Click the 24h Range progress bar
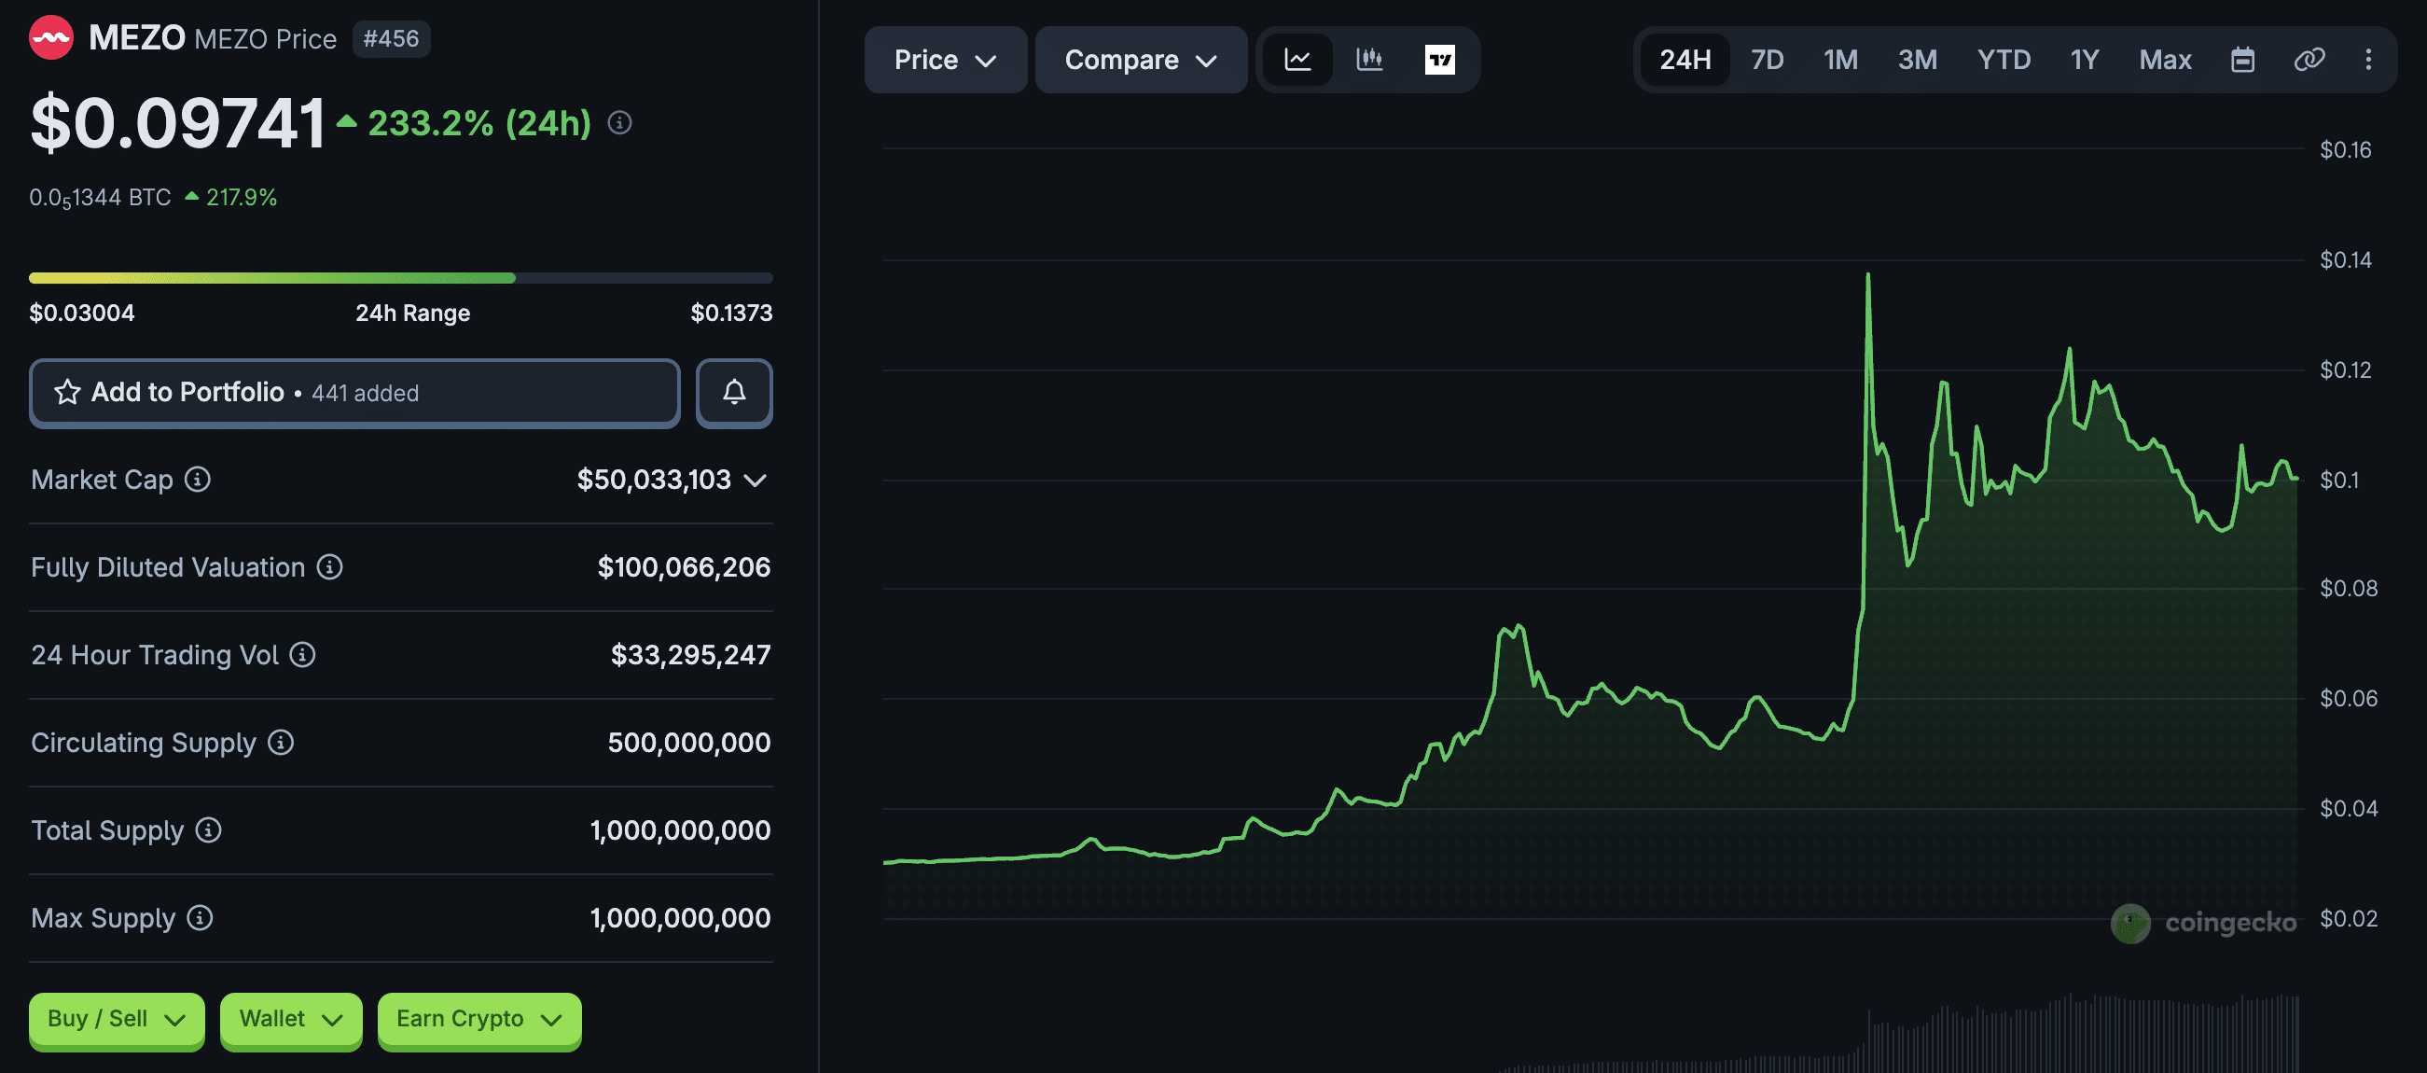This screenshot has height=1073, width=2427. (400, 278)
